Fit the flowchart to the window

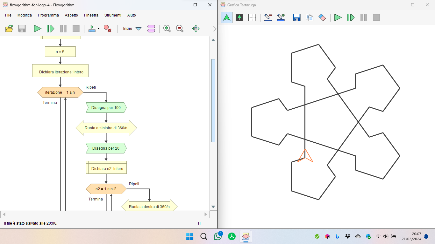coord(196,29)
